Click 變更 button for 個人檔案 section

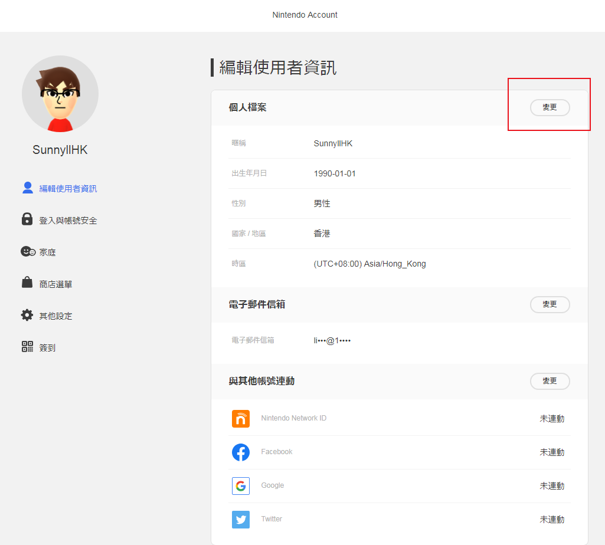tap(550, 107)
